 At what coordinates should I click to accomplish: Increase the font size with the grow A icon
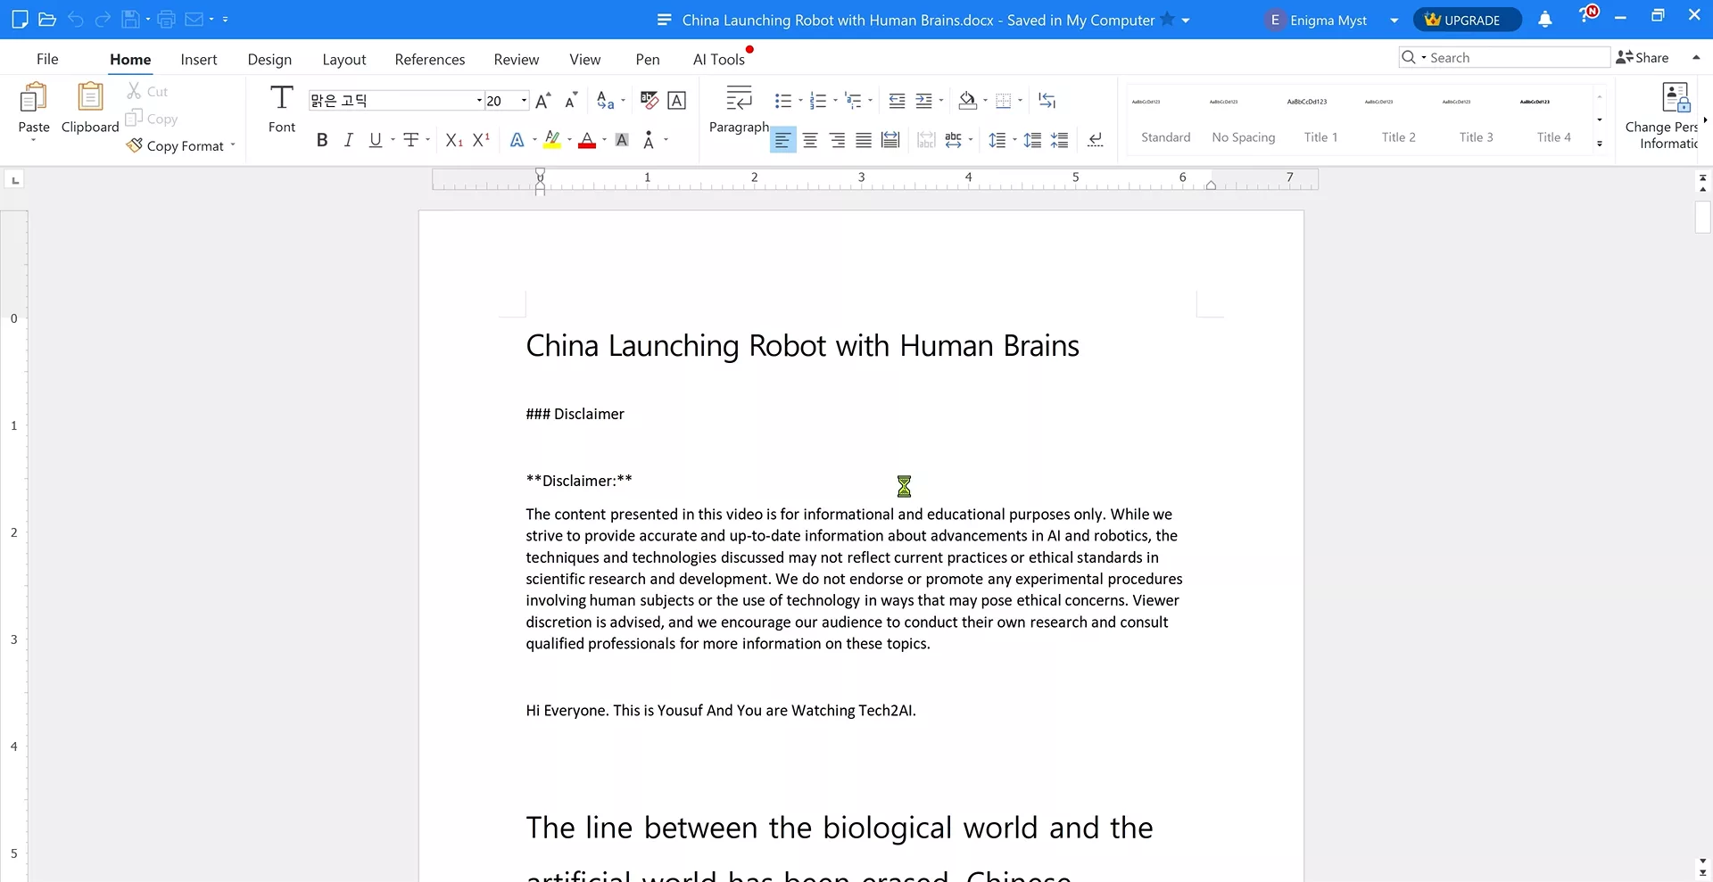tap(543, 100)
